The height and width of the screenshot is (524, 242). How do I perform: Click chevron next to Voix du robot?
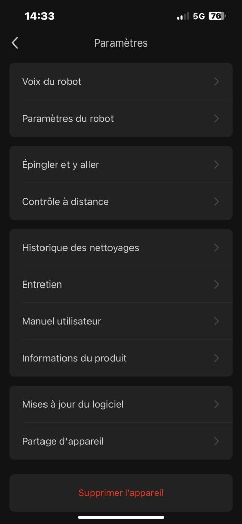pos(216,81)
